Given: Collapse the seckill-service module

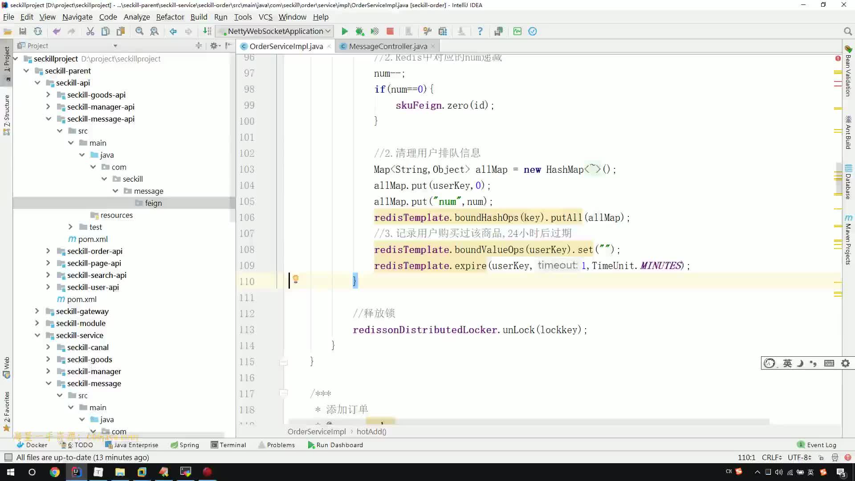Looking at the screenshot, I should tap(37, 335).
